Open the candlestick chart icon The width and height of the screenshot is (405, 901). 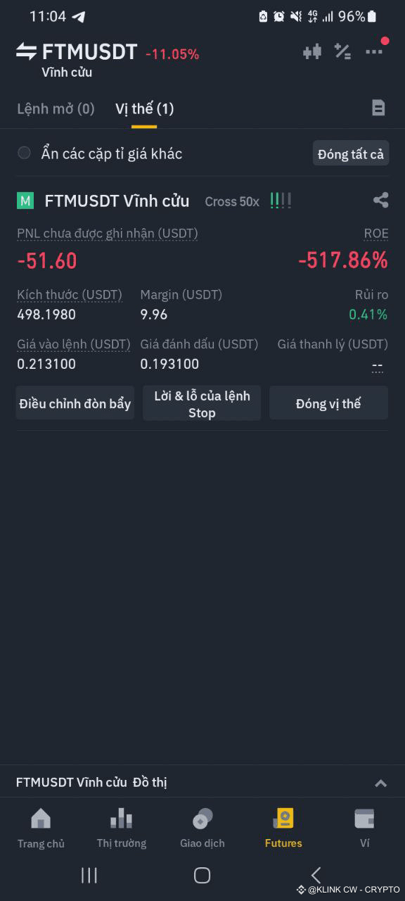312,51
